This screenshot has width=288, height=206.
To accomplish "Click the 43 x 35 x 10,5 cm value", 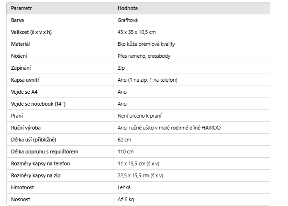I will coord(137,32).
